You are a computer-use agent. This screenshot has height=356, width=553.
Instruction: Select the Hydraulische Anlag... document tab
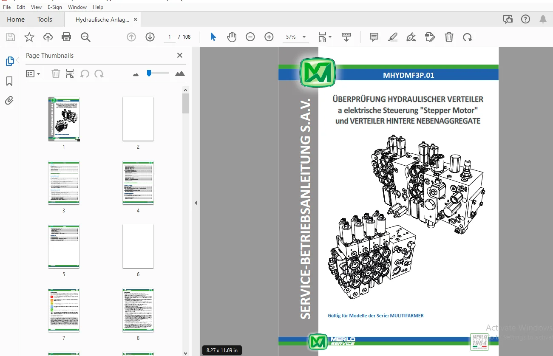tap(102, 19)
